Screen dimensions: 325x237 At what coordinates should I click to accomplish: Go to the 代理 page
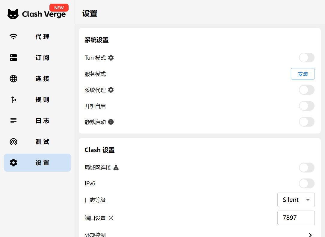coord(37,37)
